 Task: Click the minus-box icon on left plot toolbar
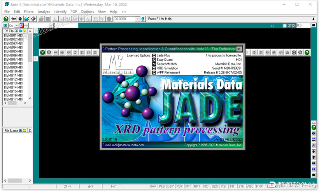coord(56,53)
